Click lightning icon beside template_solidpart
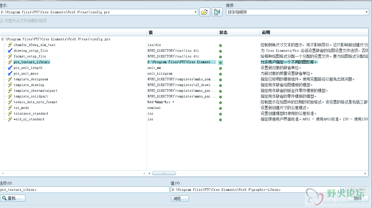 (10, 96)
